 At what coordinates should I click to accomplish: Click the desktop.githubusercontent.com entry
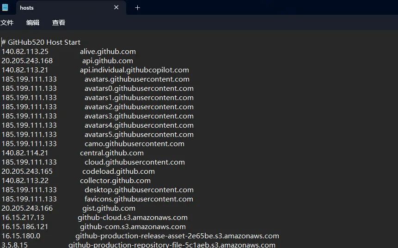(139, 190)
